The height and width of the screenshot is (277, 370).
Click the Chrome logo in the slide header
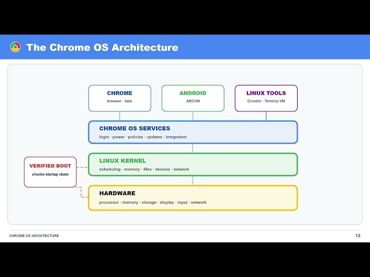pyautogui.click(x=16, y=47)
